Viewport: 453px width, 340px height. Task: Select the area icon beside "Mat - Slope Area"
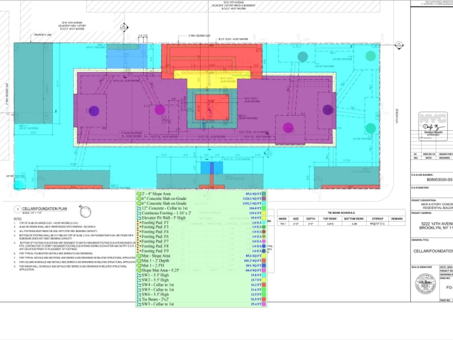(139, 256)
